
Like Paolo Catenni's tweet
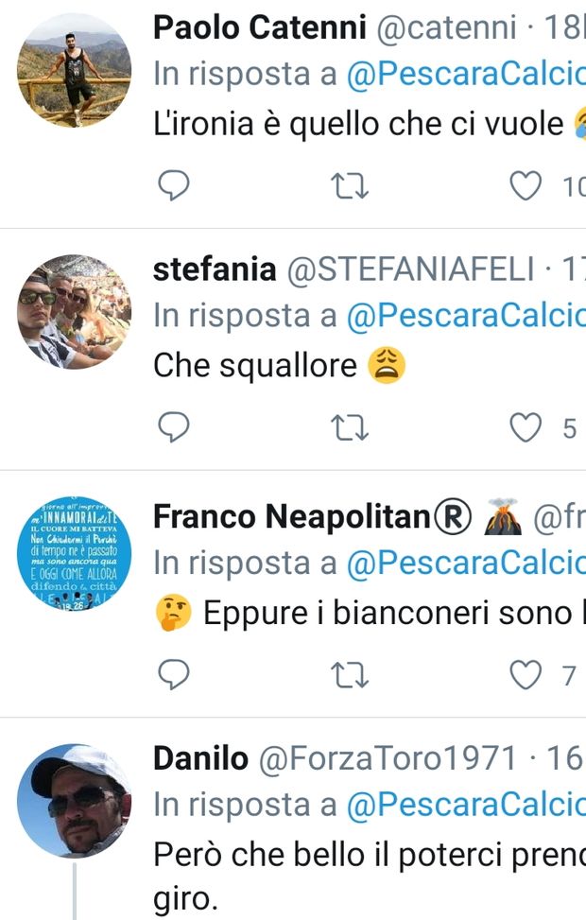pos(526,187)
